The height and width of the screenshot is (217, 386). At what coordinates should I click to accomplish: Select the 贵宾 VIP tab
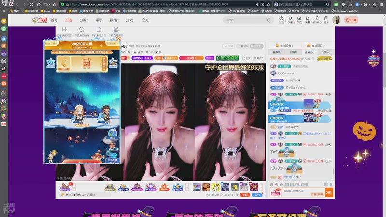(309, 52)
